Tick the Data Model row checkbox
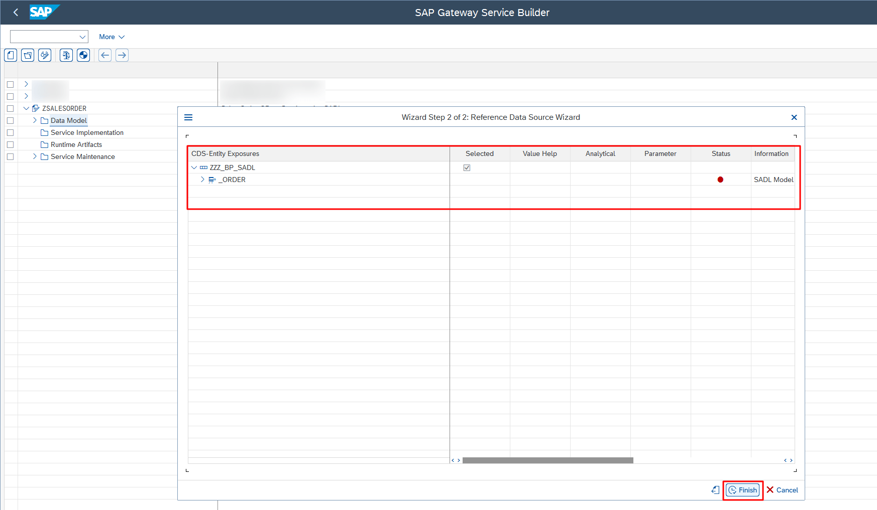Image resolution: width=877 pixels, height=510 pixels. tap(10, 120)
